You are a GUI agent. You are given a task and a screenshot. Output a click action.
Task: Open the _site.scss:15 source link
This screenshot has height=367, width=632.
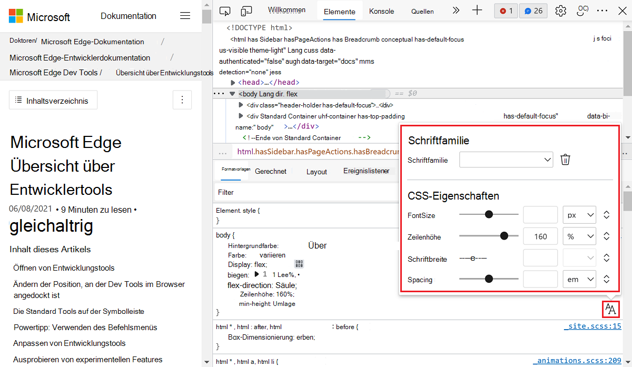pyautogui.click(x=592, y=326)
